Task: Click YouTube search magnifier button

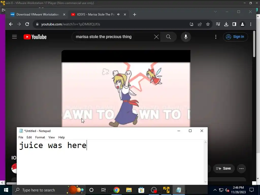Action: [169, 37]
